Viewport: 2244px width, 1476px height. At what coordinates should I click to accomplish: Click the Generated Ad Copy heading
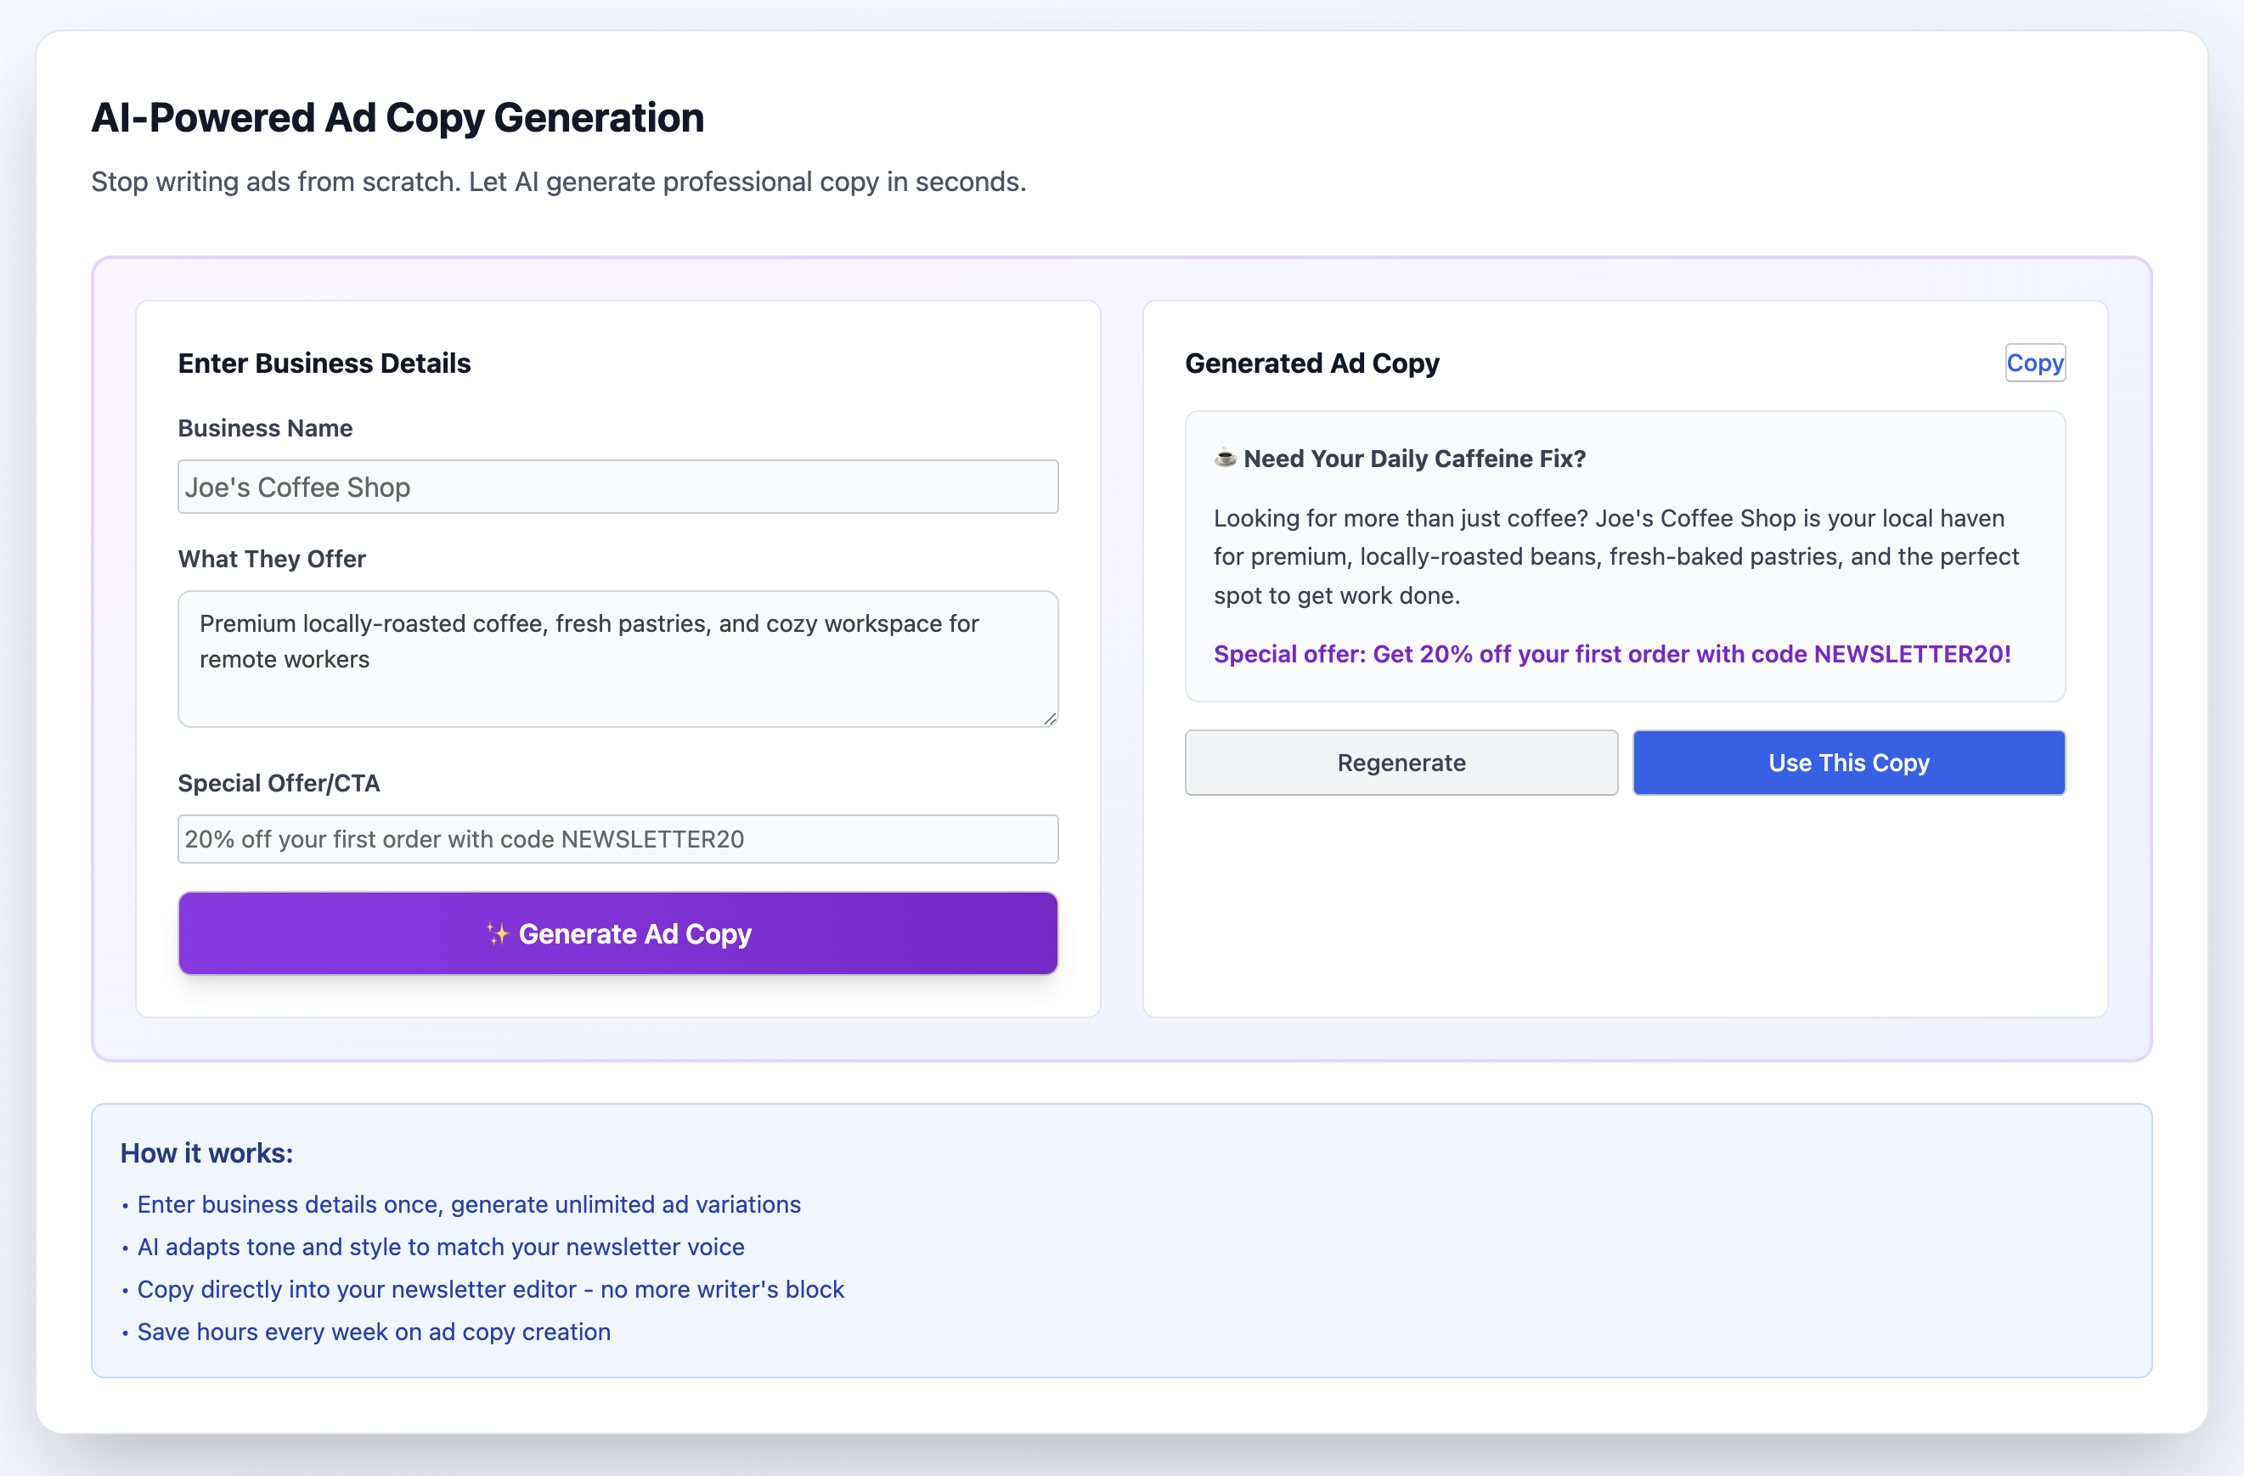click(1312, 363)
